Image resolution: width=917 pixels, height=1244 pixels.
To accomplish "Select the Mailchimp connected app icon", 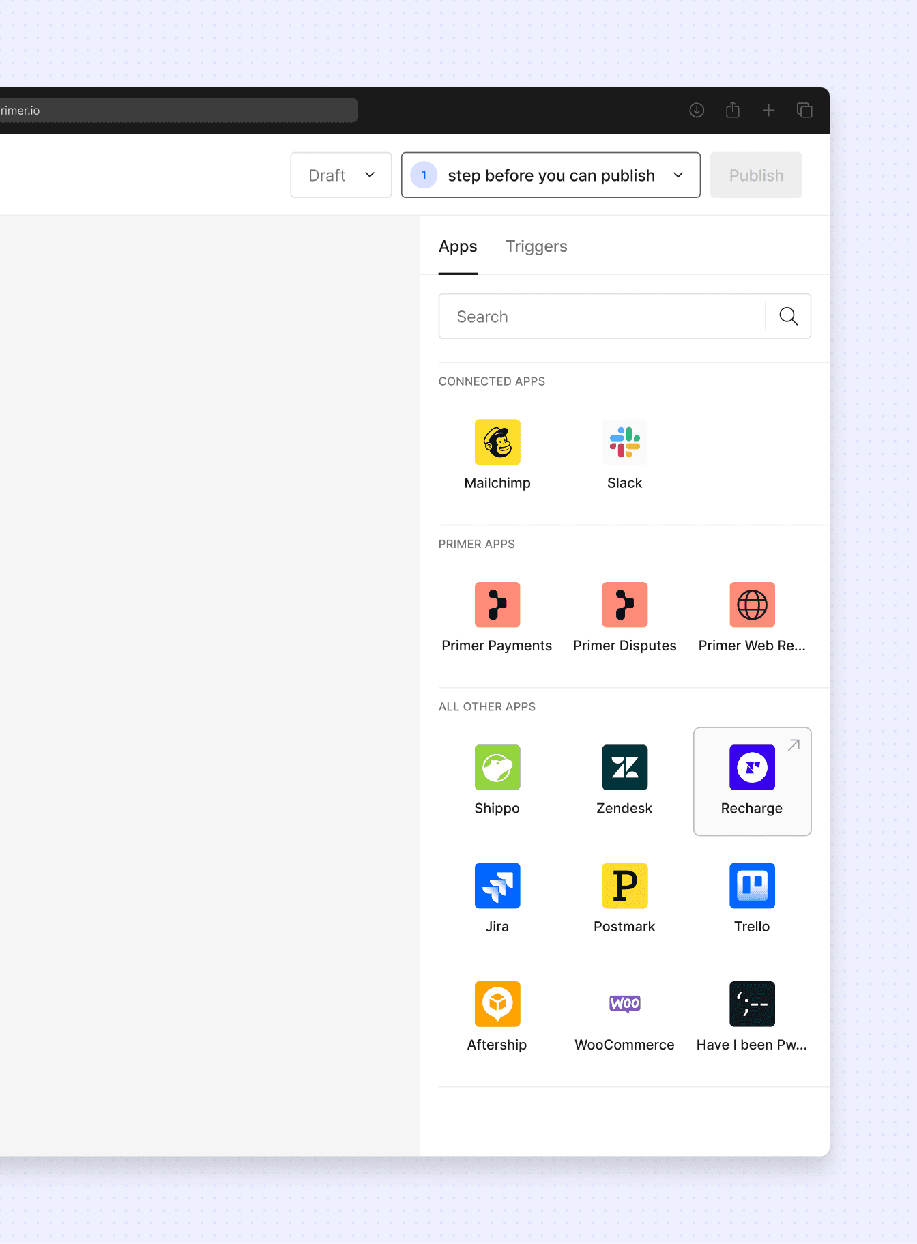I will (x=497, y=442).
